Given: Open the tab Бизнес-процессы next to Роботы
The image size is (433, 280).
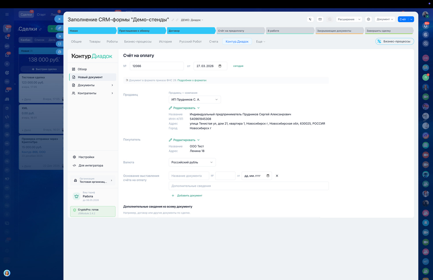Looking at the screenshot, I should point(138,42).
